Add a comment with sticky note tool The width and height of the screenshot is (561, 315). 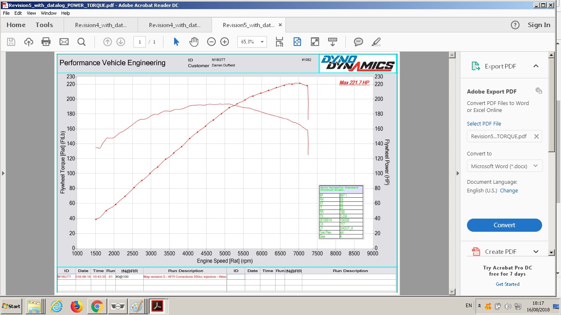(358, 42)
